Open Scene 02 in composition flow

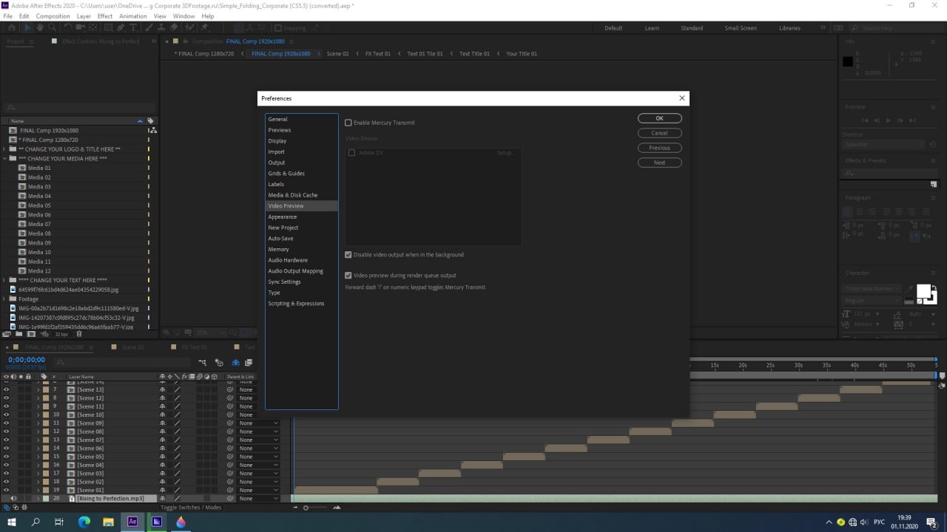click(x=337, y=54)
